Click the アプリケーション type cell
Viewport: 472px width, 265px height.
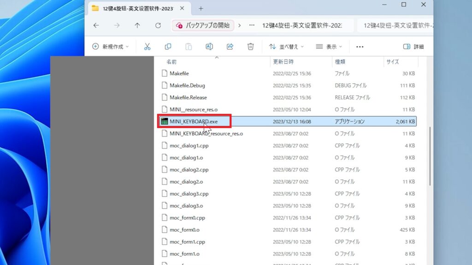pos(349,121)
